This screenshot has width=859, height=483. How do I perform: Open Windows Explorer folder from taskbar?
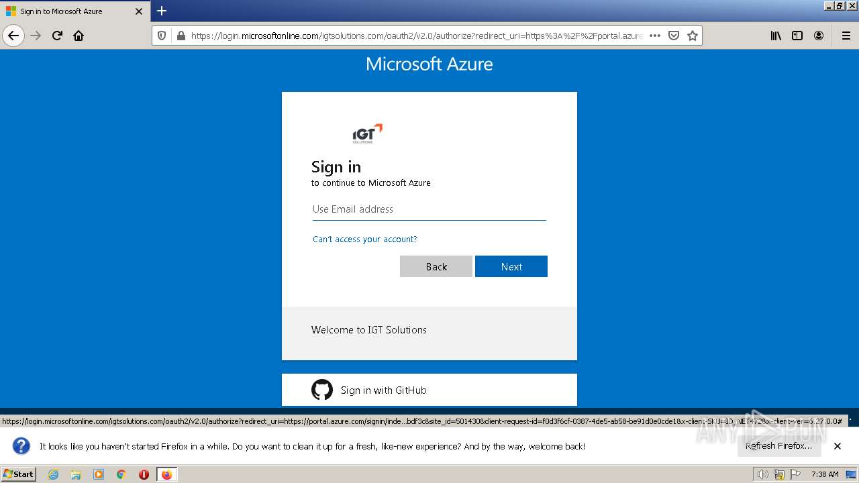[76, 474]
